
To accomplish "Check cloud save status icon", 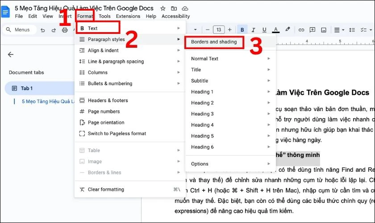I will (x=185, y=8).
